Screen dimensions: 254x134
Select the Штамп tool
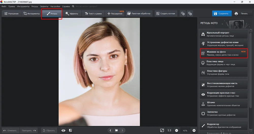click(224, 104)
